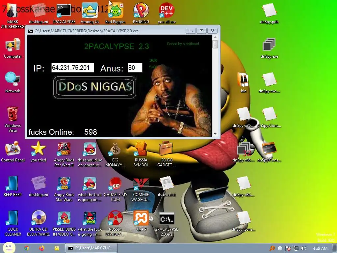Screen dimensions: 337x253
Task: Click the console window title bar icon
Action: coord(31,31)
